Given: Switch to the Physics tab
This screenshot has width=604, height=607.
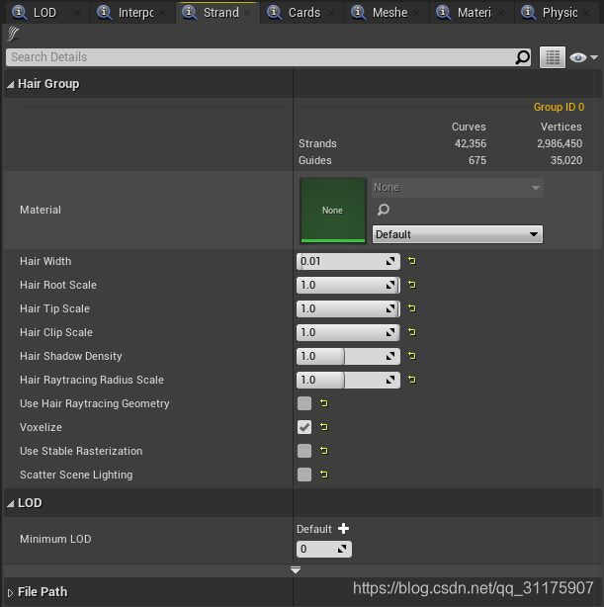Looking at the screenshot, I should 557,13.
